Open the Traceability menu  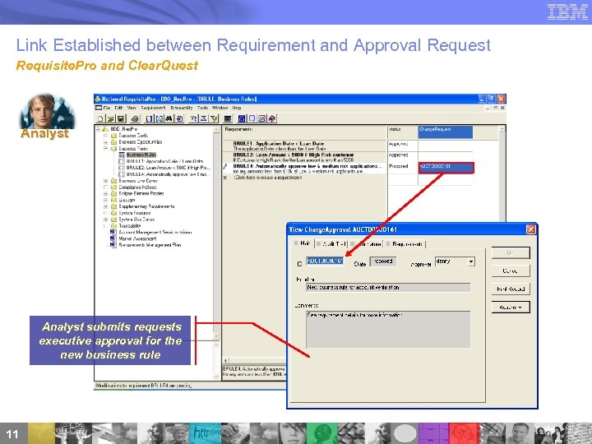click(181, 108)
